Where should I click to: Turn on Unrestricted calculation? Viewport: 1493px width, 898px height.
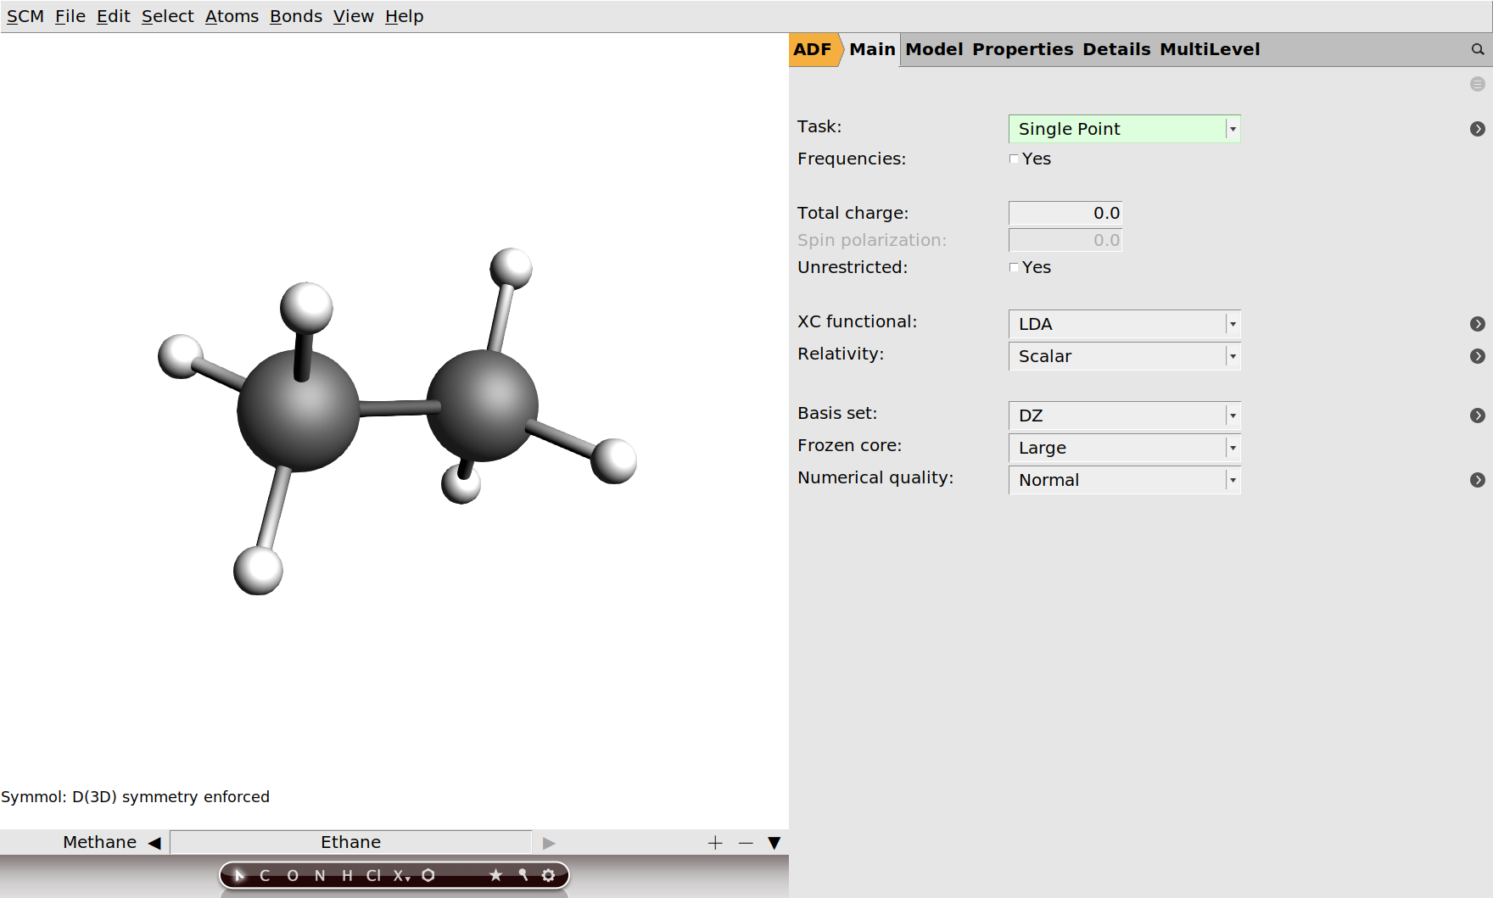1014,267
